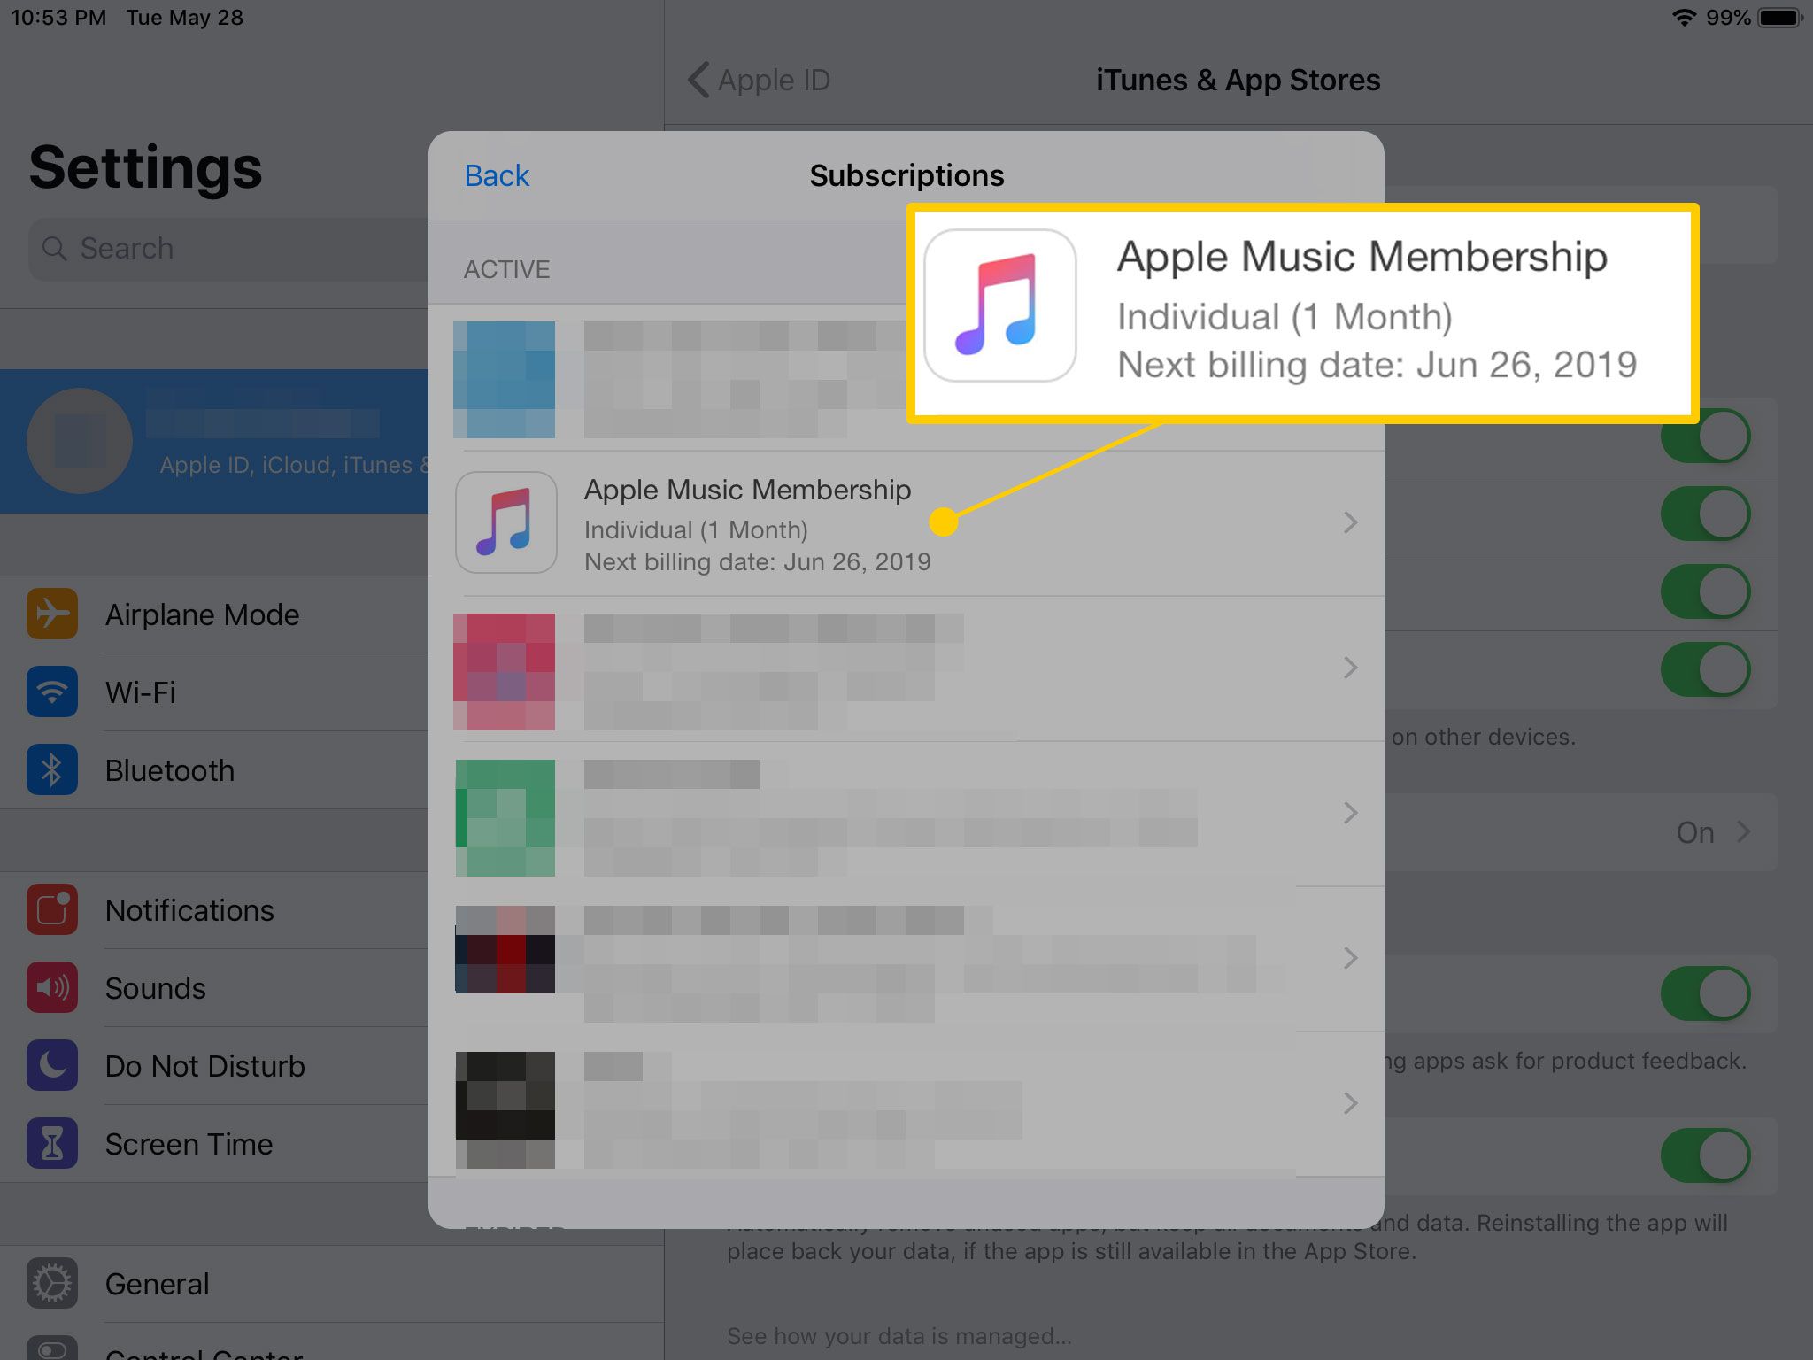This screenshot has height=1360, width=1813.
Task: Open chevron of pink blurred subscription
Action: (x=1350, y=668)
